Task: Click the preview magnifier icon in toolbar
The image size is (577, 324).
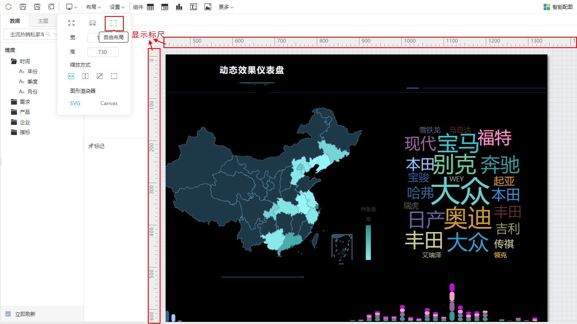Action: (52, 7)
